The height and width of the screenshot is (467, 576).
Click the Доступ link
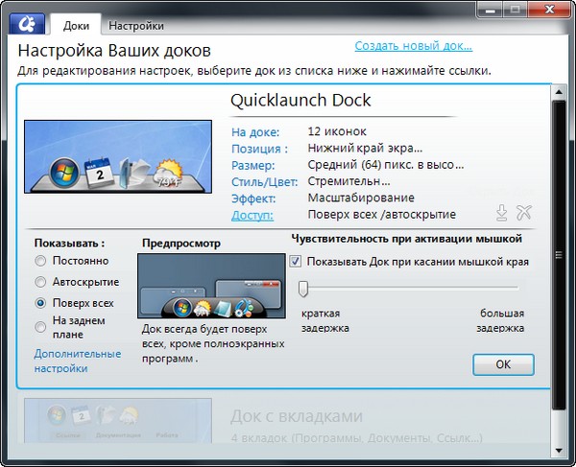(252, 216)
